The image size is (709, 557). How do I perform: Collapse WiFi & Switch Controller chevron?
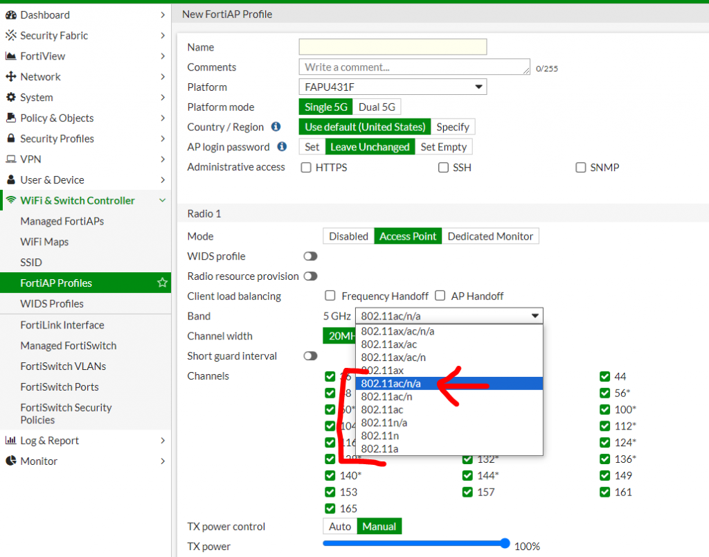tap(162, 200)
